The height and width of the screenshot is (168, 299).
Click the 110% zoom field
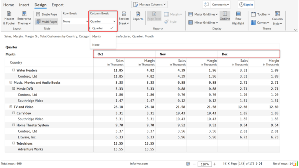pos(205,164)
